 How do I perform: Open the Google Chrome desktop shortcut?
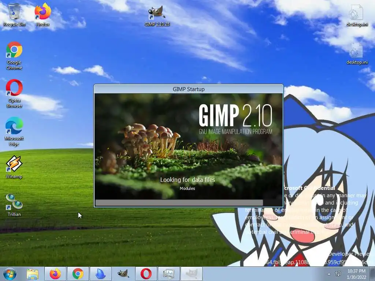coord(14,56)
